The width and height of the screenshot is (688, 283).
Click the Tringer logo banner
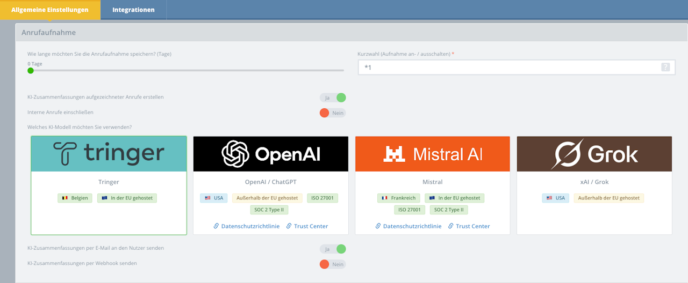[x=109, y=154]
